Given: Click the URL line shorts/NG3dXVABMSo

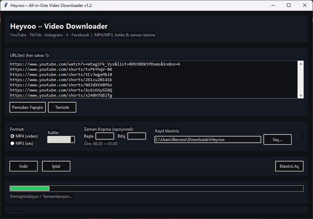Looking at the screenshot, I should pyautogui.click(x=61, y=85).
